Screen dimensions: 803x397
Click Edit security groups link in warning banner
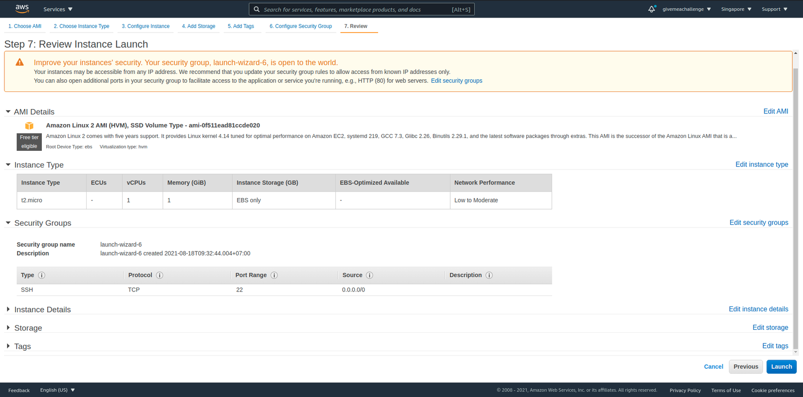pos(456,81)
